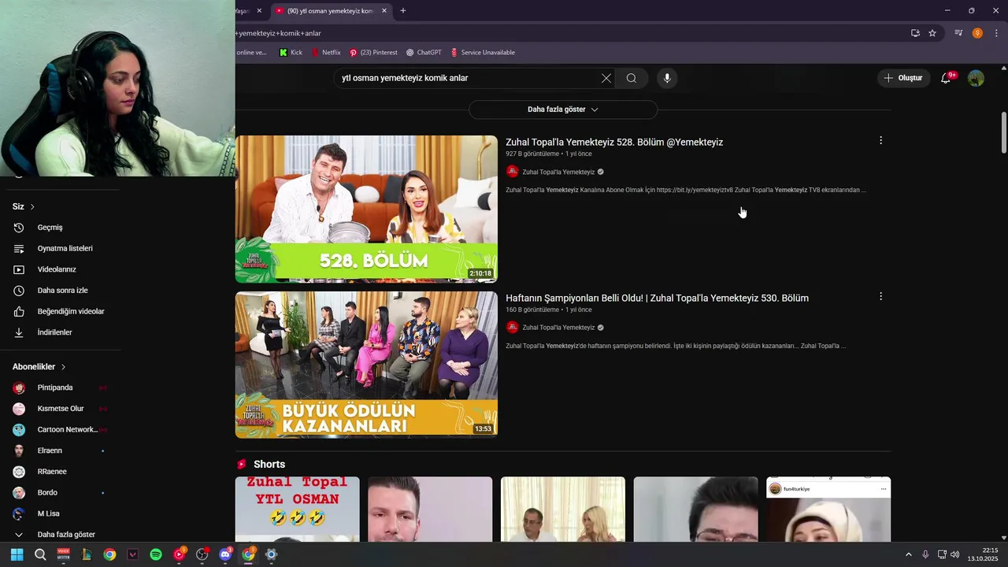
Task: Play the Büyük Ödülün Kazananları thumbnail
Action: click(366, 364)
